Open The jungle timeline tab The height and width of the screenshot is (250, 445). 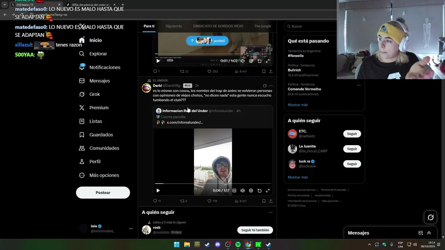[x=262, y=26]
